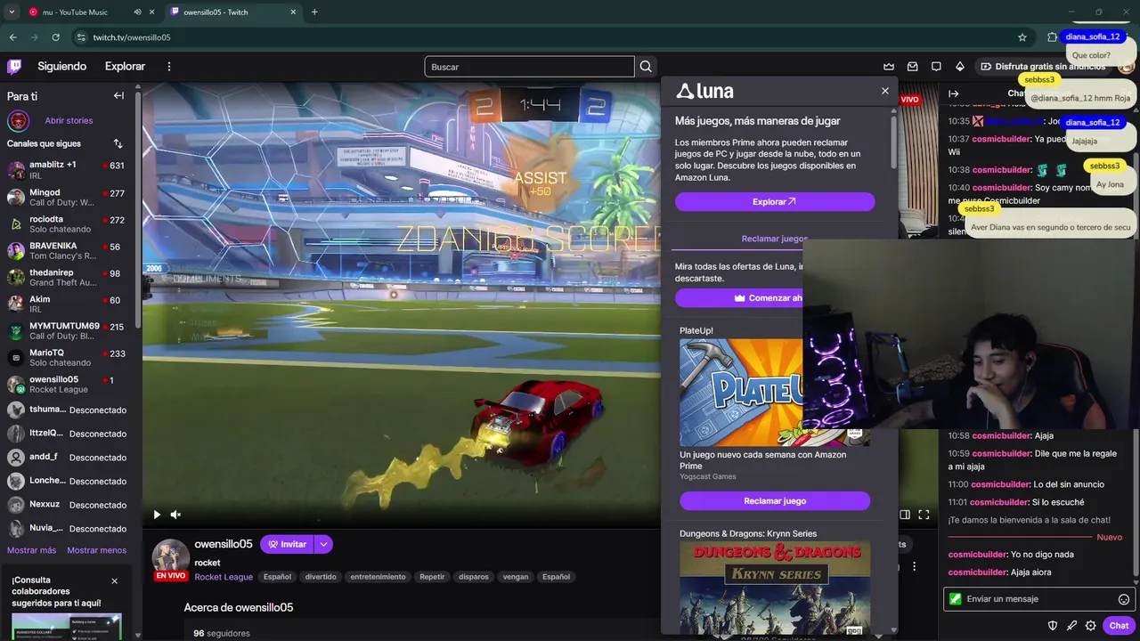Select the Reclamar juegos tab
Screen dimensions: 1140x641
[x=774, y=239]
